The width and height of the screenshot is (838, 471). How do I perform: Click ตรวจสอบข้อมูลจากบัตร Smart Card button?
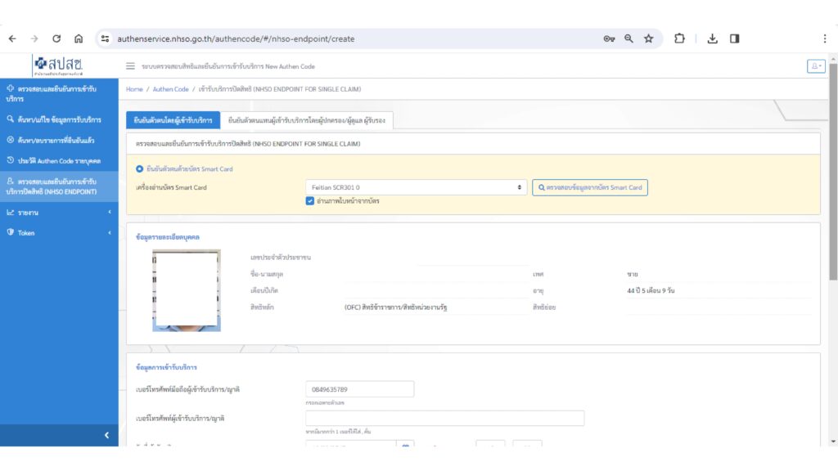pos(589,187)
